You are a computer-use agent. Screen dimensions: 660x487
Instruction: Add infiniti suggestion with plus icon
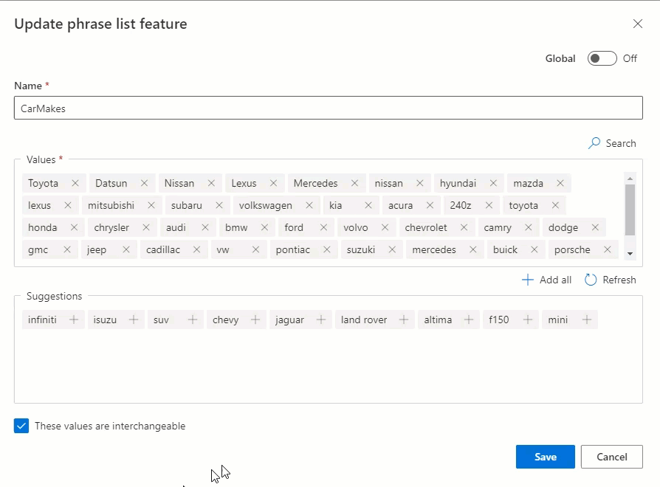tap(74, 320)
